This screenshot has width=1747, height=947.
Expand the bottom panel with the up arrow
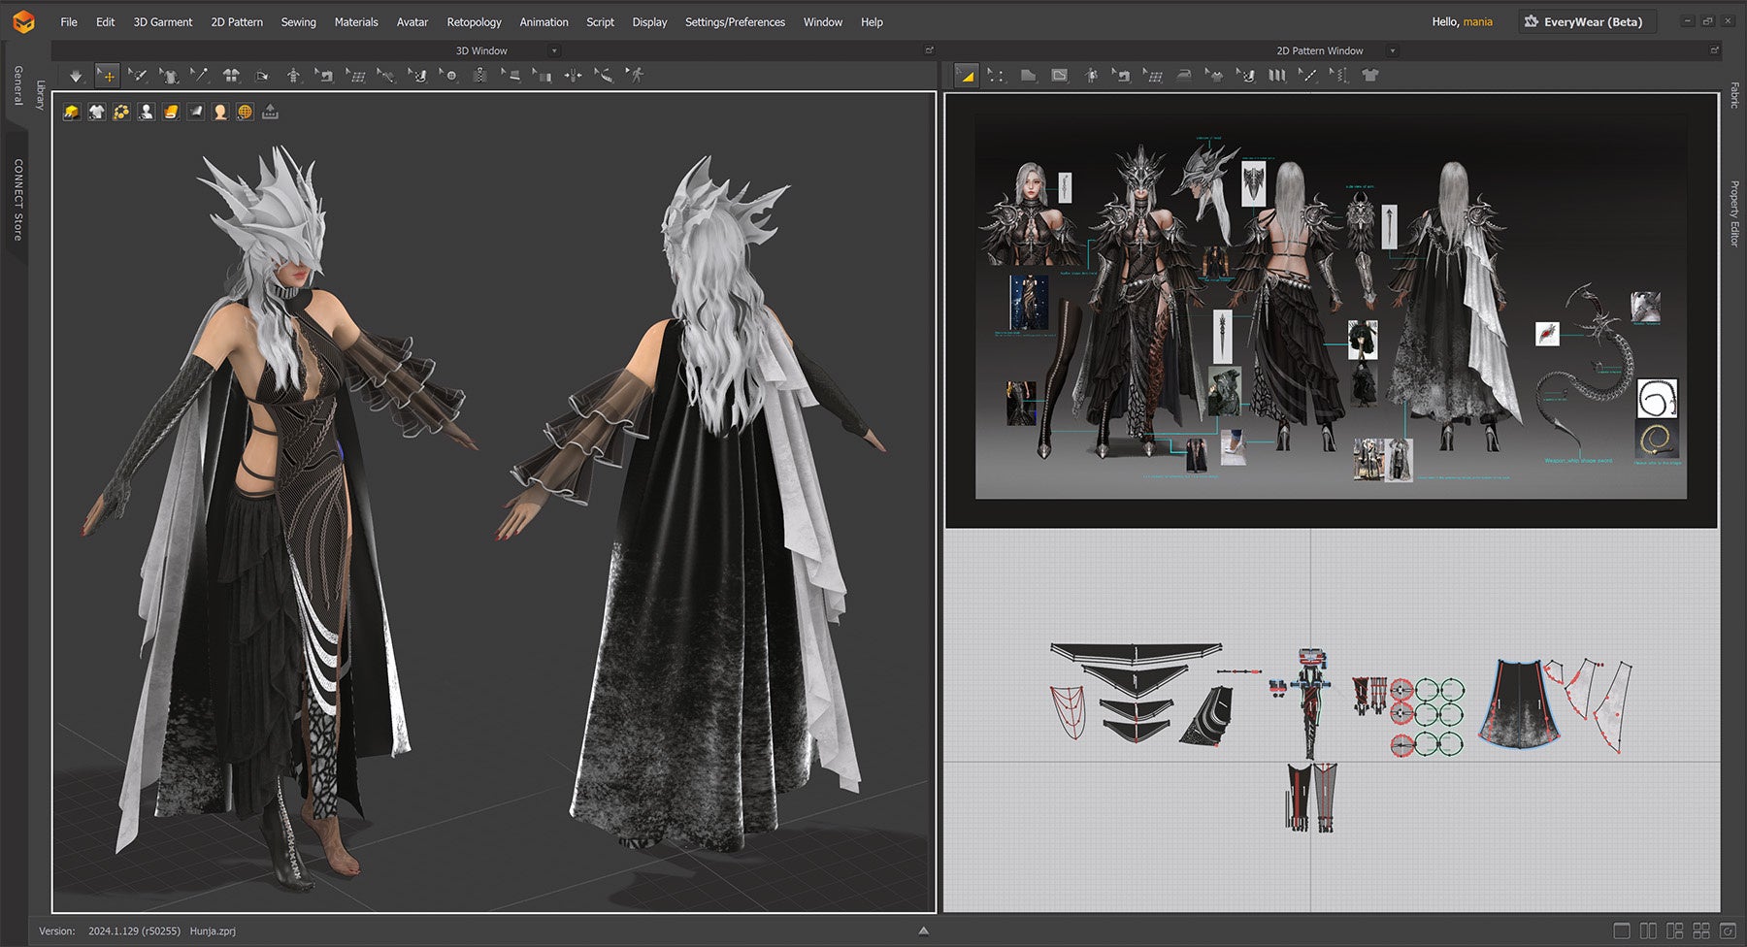click(923, 931)
